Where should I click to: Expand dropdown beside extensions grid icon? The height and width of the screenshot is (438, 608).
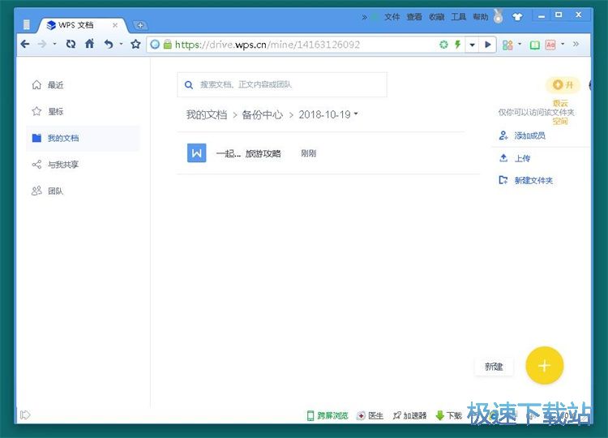click(x=520, y=45)
